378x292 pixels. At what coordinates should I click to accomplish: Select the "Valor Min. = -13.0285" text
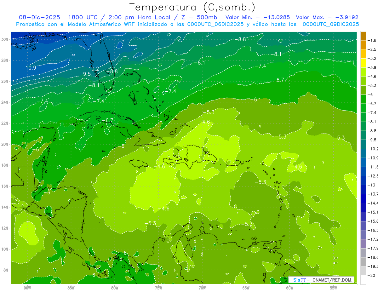[x=258, y=17]
